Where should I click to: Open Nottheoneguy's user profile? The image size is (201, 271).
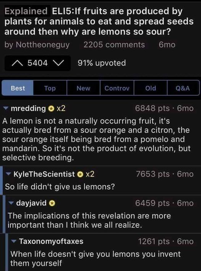43,45
